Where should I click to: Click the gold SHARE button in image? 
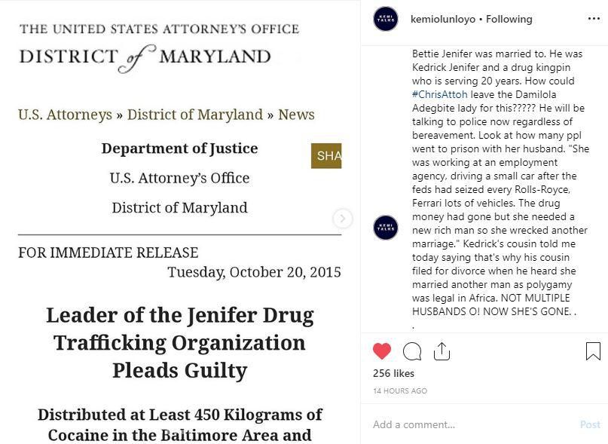tap(326, 155)
